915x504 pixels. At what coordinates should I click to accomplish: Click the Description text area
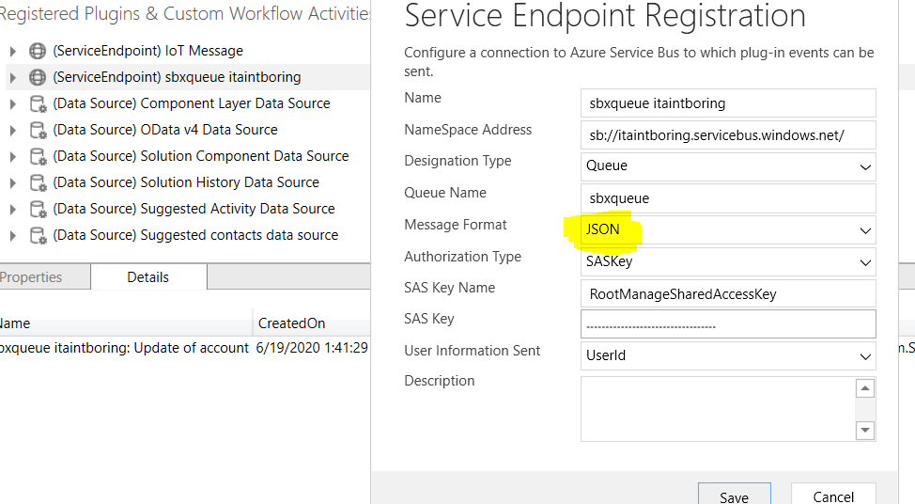[x=718, y=409]
